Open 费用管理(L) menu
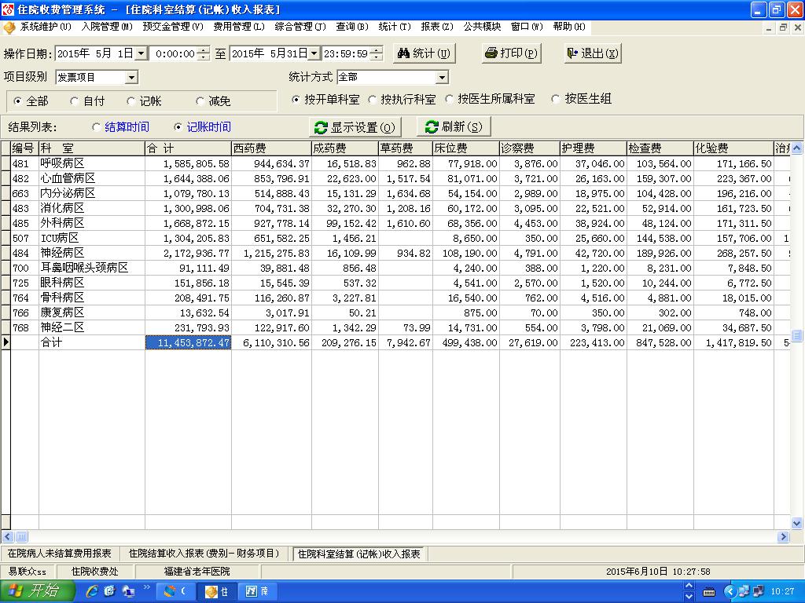This screenshot has width=805, height=603. click(239, 27)
